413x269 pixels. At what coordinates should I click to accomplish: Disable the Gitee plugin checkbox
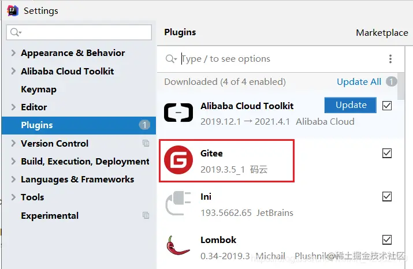[x=387, y=153]
